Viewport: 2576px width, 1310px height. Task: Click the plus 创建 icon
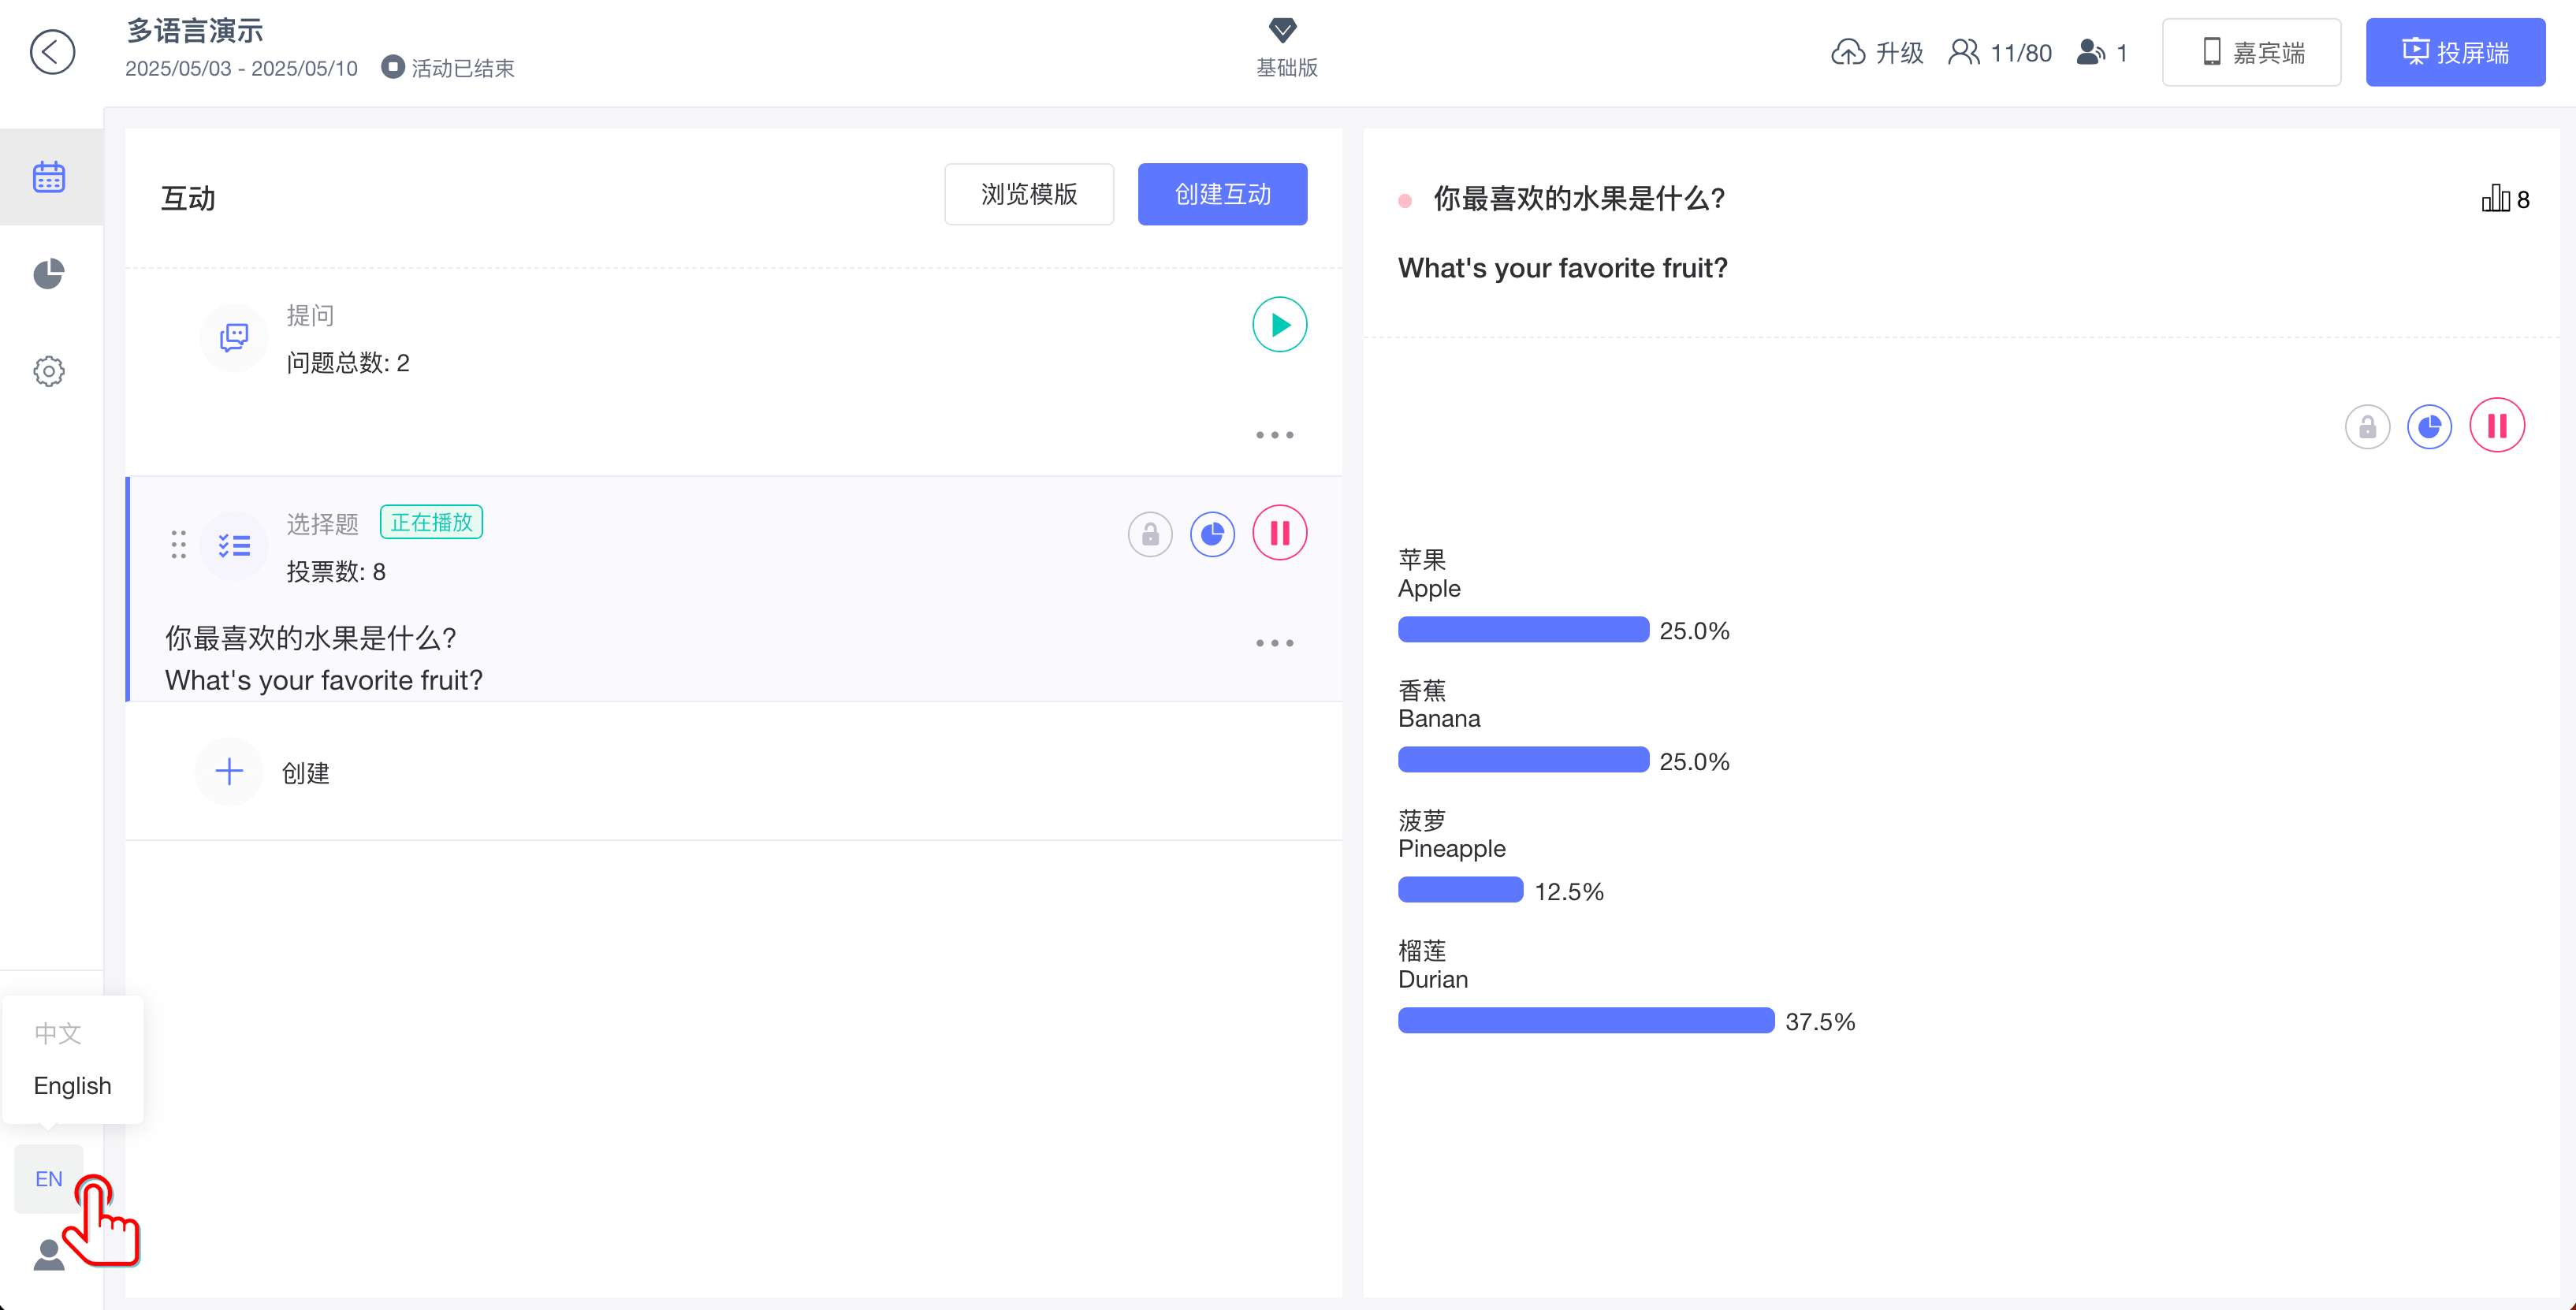click(229, 771)
